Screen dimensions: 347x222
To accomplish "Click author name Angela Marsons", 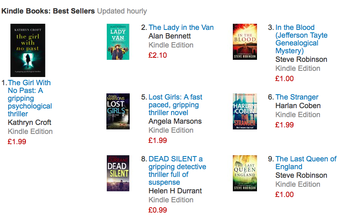I will [x=175, y=121].
